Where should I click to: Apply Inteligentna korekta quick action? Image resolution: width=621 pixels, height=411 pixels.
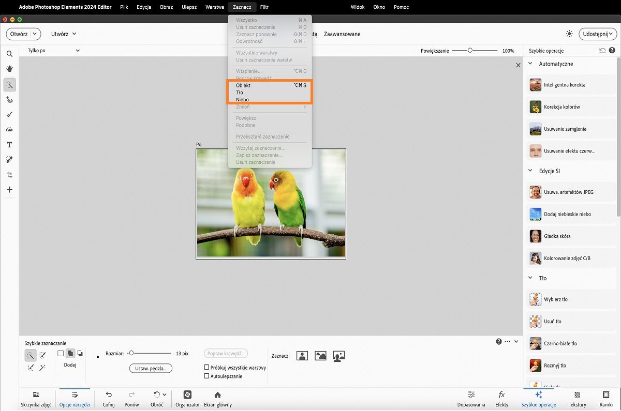pyautogui.click(x=571, y=85)
